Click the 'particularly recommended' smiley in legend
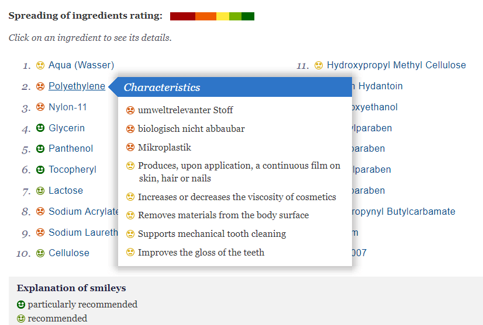Image resolution: width=483 pixels, height=325 pixels. (21, 305)
